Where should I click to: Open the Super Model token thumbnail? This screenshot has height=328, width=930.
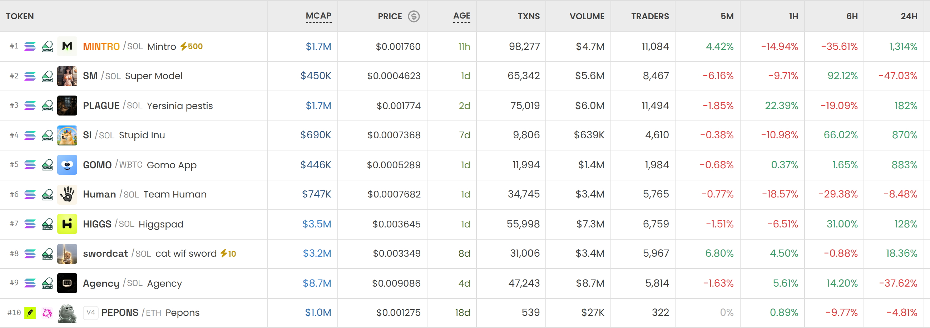67,76
